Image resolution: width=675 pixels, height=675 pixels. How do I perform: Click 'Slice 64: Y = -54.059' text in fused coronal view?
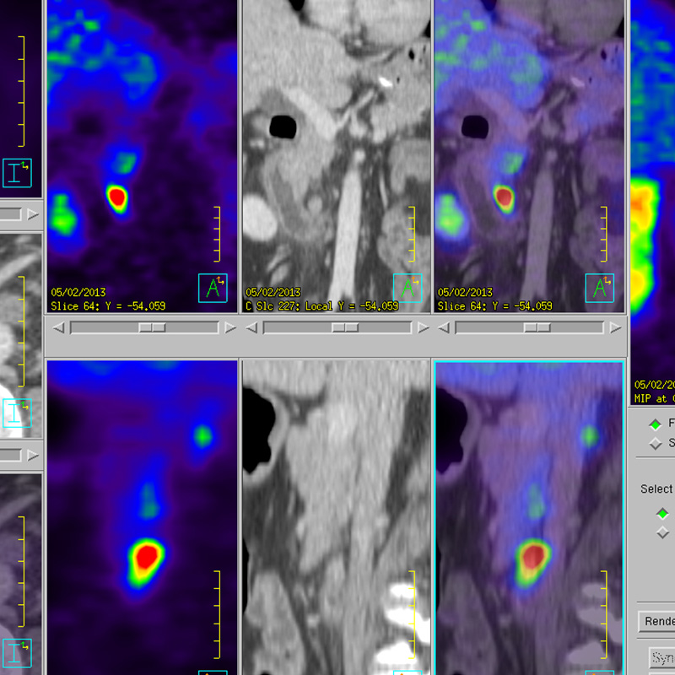495,306
